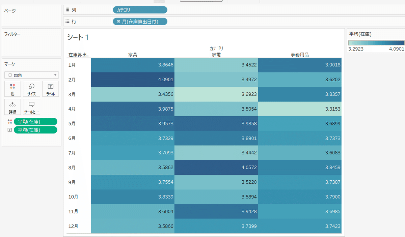This screenshot has width=405, height=237.
Task: Open the カテゴリ pill menu on the Columns shelf
Action: pyautogui.click(x=140, y=9)
